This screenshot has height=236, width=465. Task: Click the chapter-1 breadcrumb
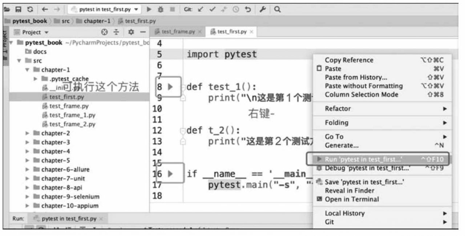tap(94, 21)
